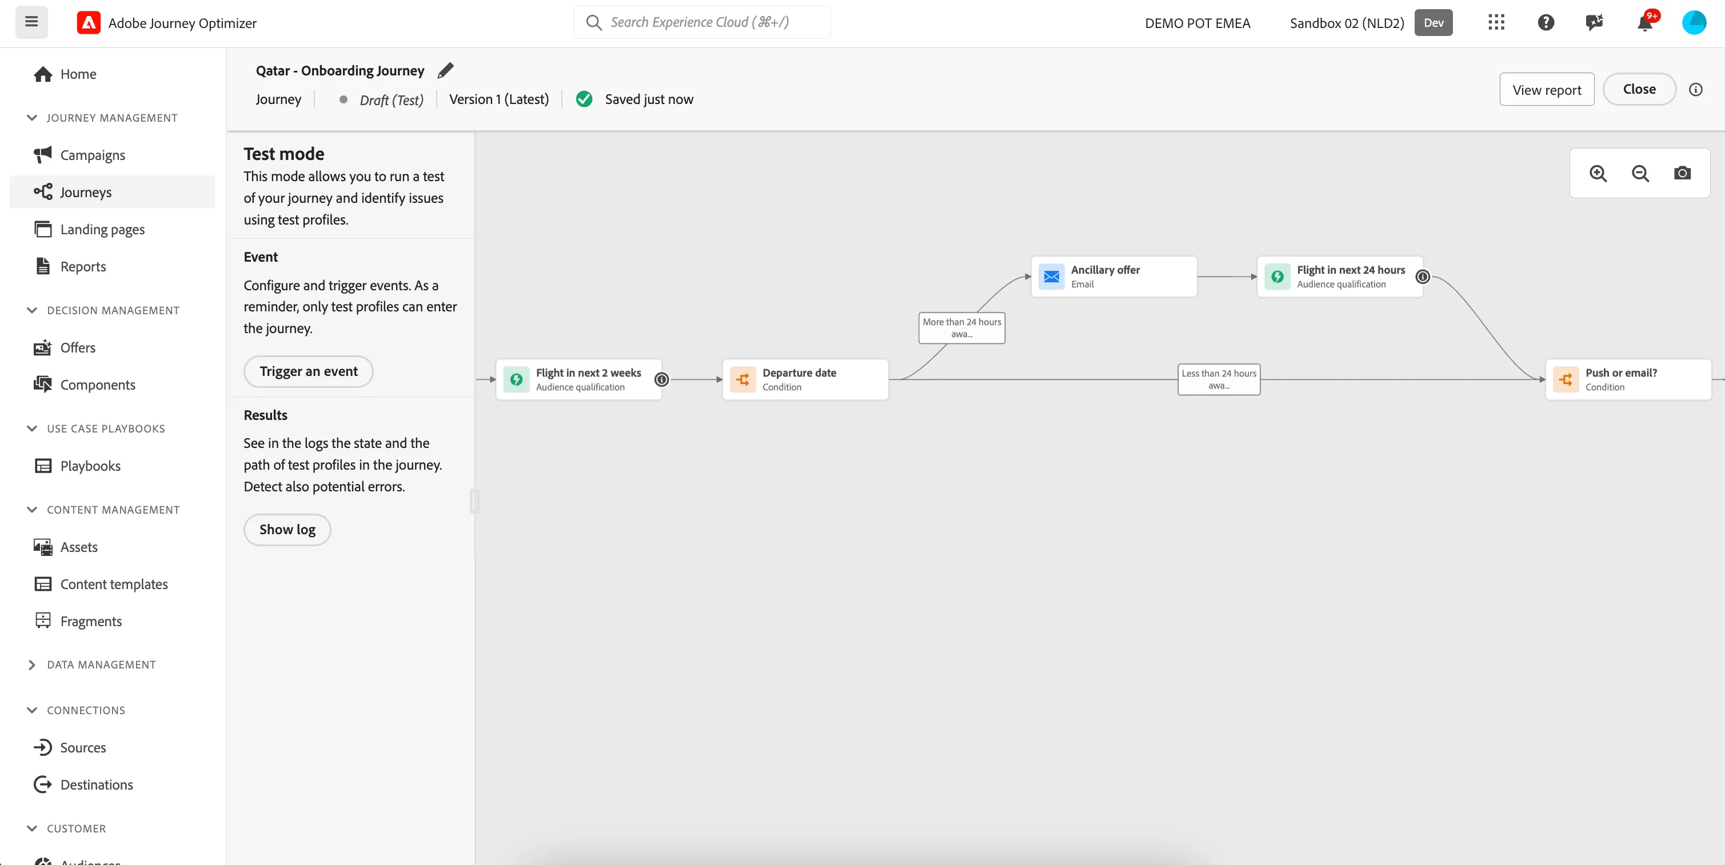Viewport: 1725px width, 865px height.
Task: Click the Adobe logo icon
Action: pos(89,23)
